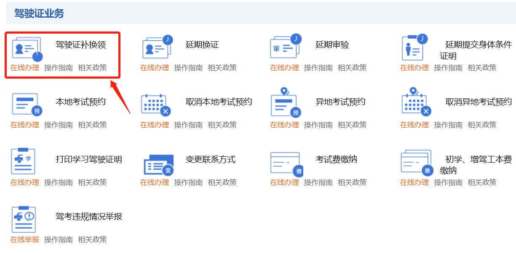
Task: Click the 变更联系方式 icon
Action: (159, 165)
